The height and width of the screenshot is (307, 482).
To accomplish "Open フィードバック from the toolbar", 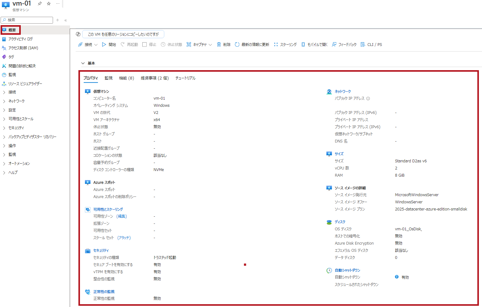I will (x=344, y=45).
